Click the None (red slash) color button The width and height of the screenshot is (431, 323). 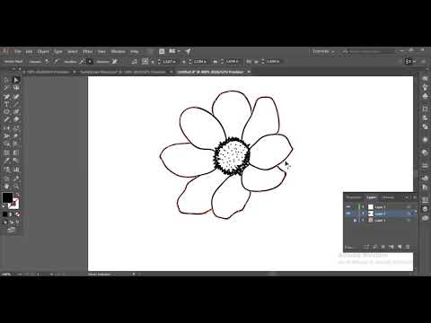17,214
